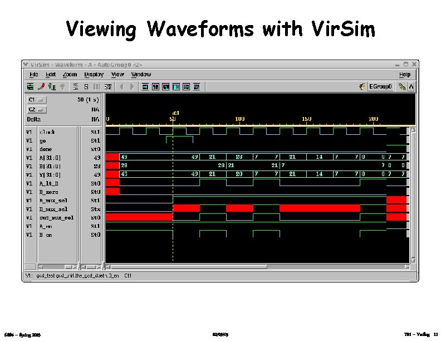Open the Zoom menu
The height and width of the screenshot is (341, 441).
pyautogui.click(x=70, y=75)
